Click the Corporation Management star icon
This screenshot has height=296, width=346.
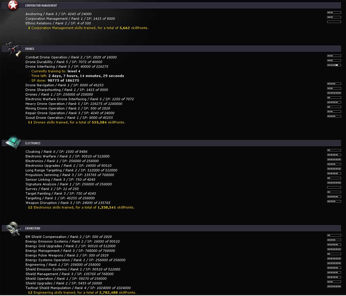[x=13, y=5]
